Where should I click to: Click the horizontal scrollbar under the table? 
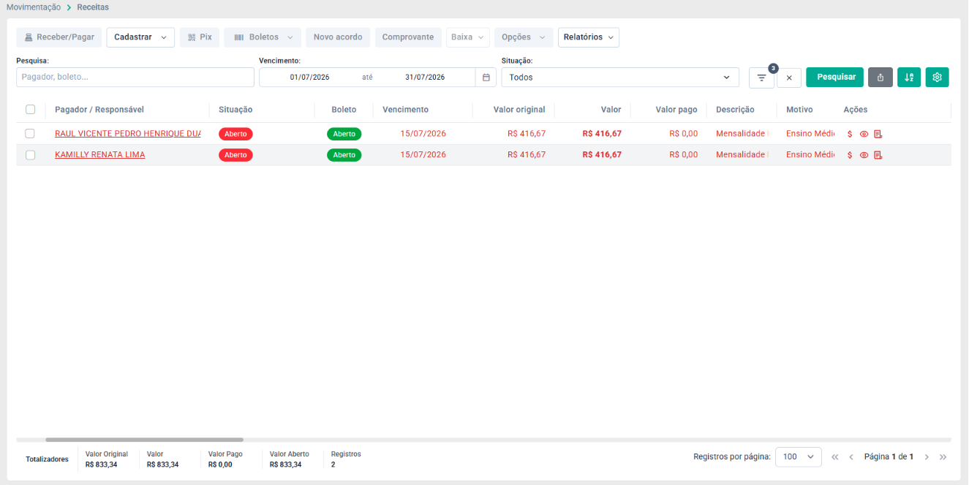144,440
